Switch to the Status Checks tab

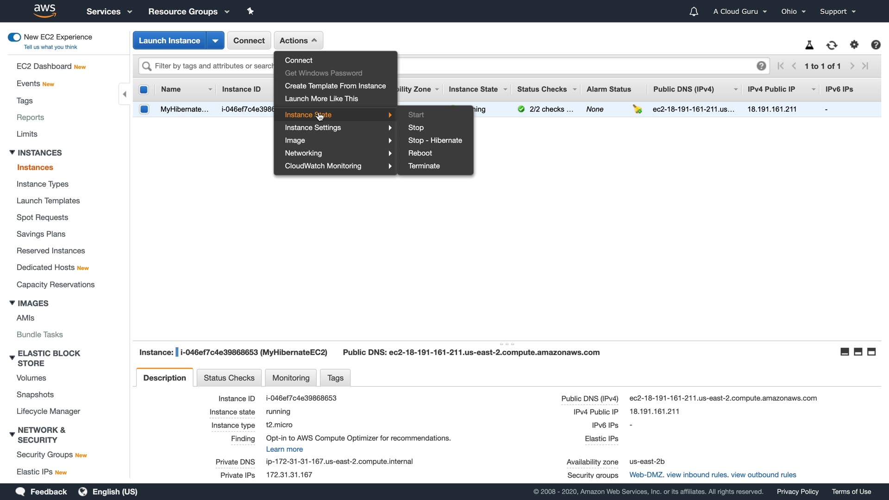[229, 378]
